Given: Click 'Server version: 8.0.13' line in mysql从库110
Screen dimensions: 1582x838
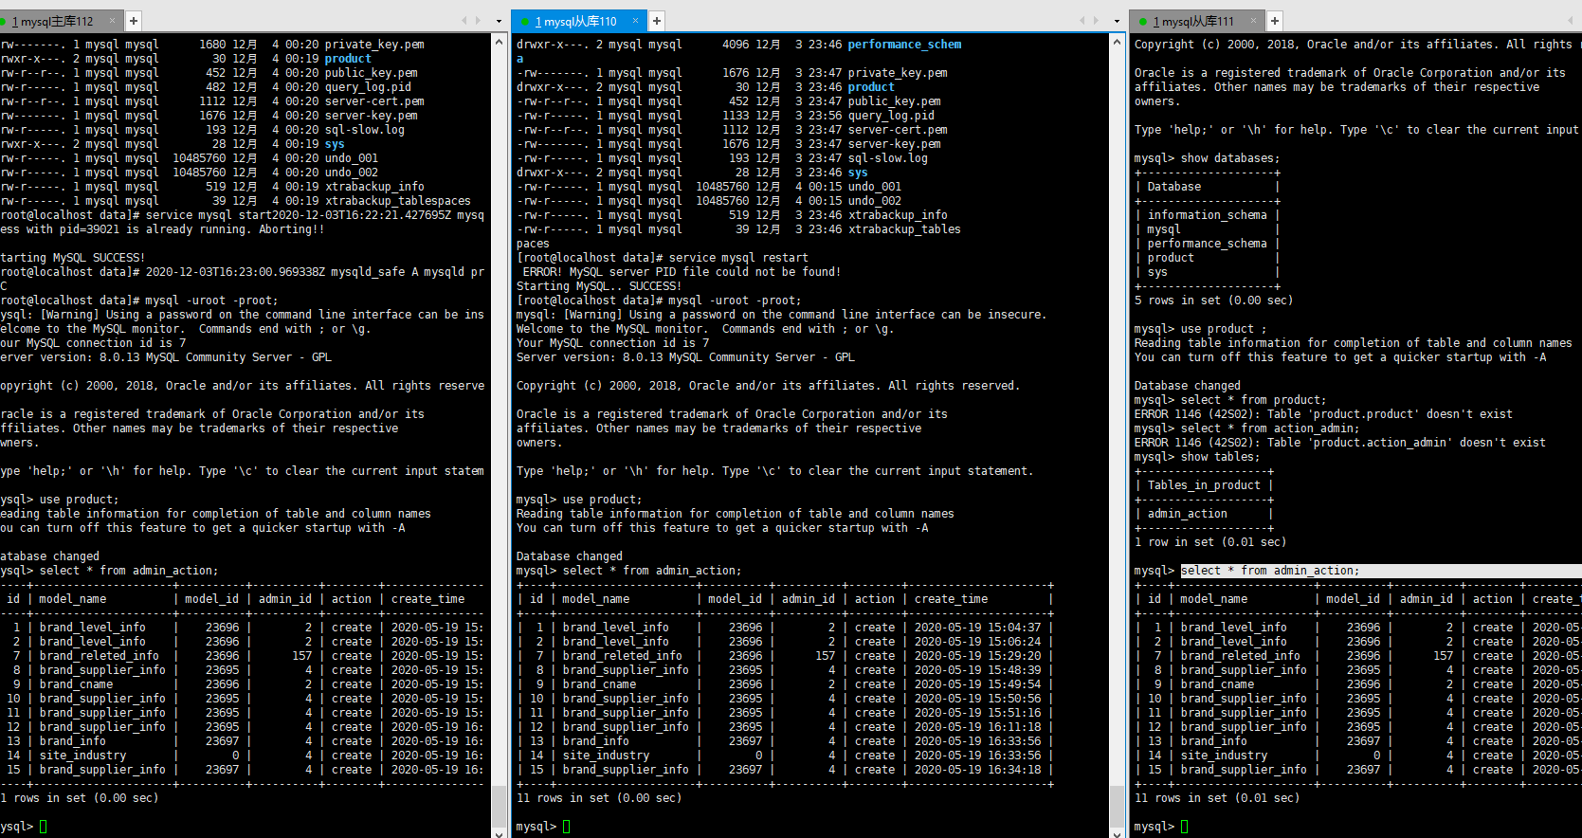Looking at the screenshot, I should click(x=685, y=357).
